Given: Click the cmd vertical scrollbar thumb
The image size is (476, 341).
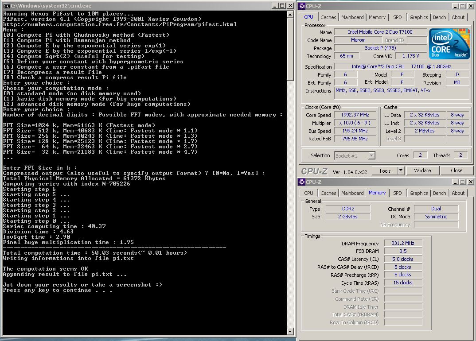Looking at the screenshot, I should (x=290, y=50).
